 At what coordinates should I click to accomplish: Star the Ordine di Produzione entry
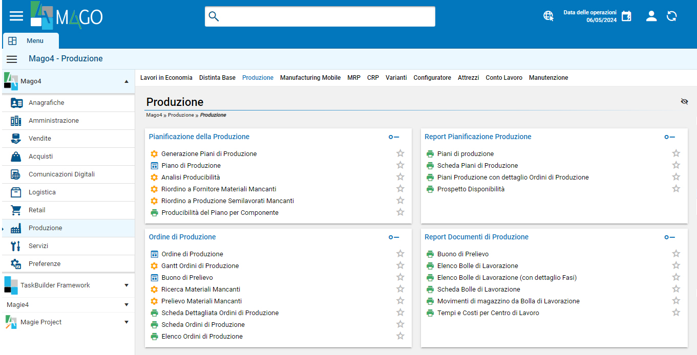pyautogui.click(x=400, y=254)
